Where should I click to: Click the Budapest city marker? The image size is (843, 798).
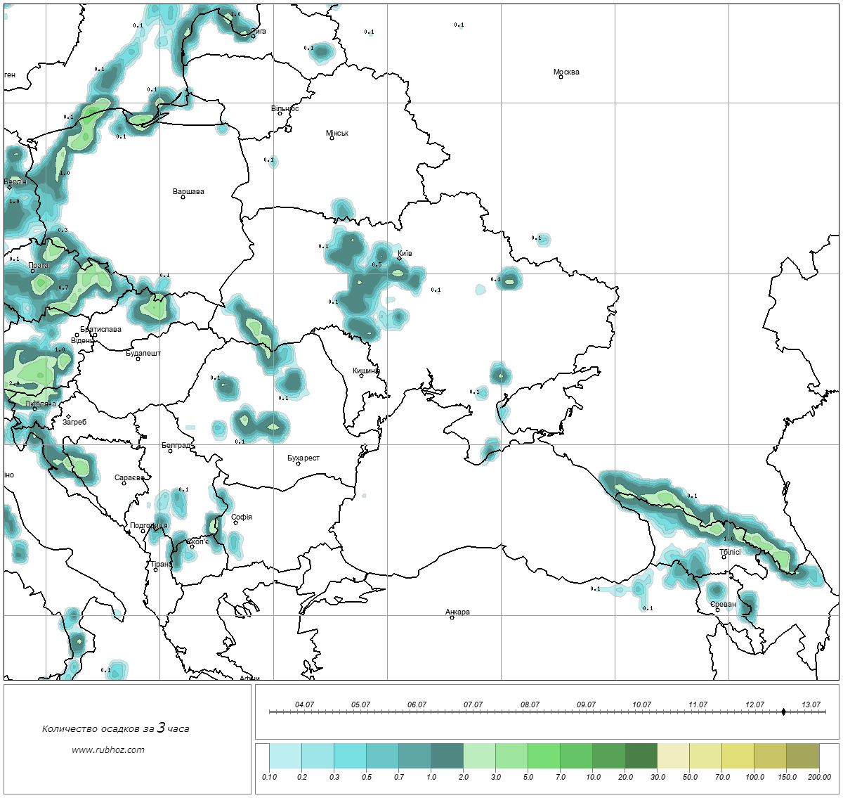[138, 359]
